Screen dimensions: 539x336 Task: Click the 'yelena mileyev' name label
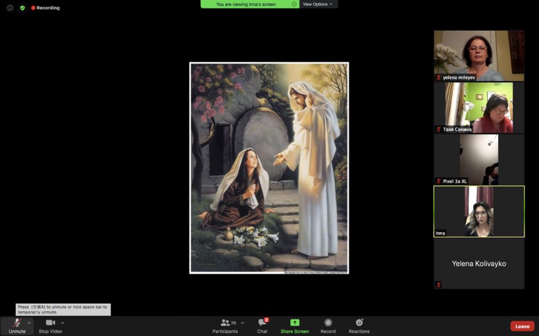pos(459,77)
